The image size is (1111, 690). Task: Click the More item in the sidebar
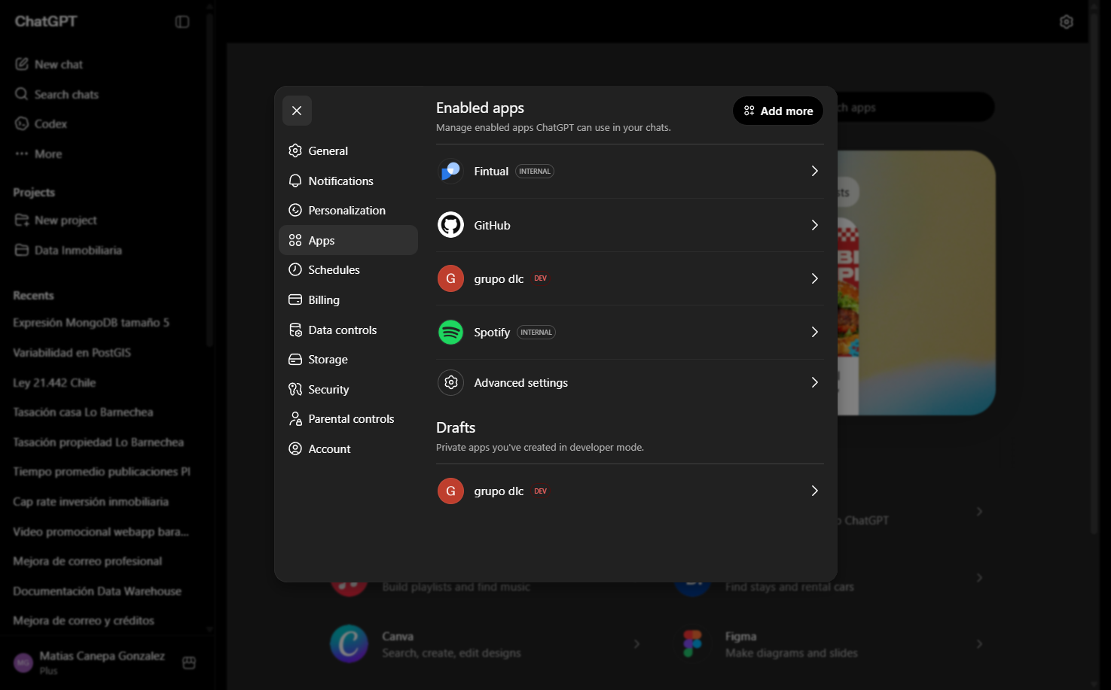coord(104,154)
